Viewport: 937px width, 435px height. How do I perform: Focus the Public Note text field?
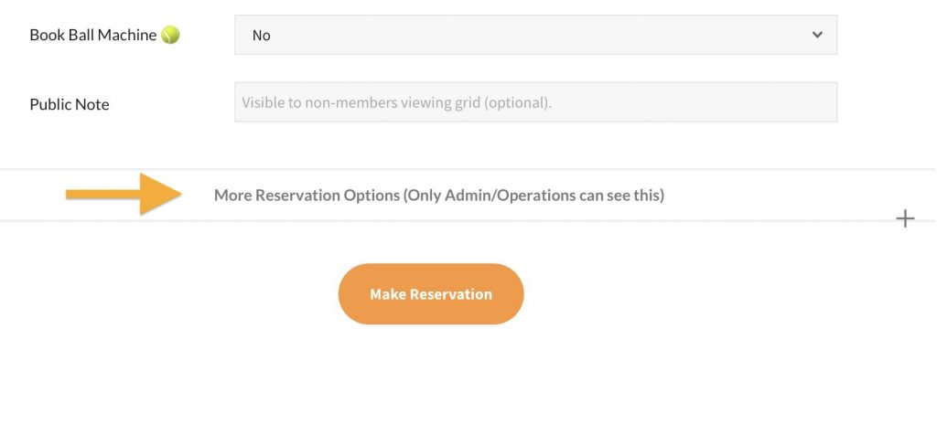[x=535, y=102]
